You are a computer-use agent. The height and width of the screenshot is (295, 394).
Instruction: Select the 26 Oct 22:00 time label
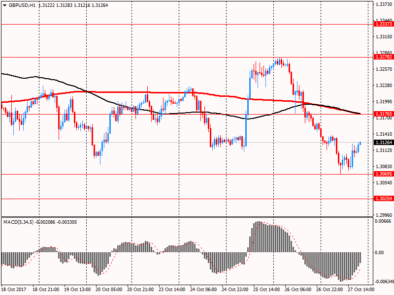pyautogui.click(x=329, y=289)
